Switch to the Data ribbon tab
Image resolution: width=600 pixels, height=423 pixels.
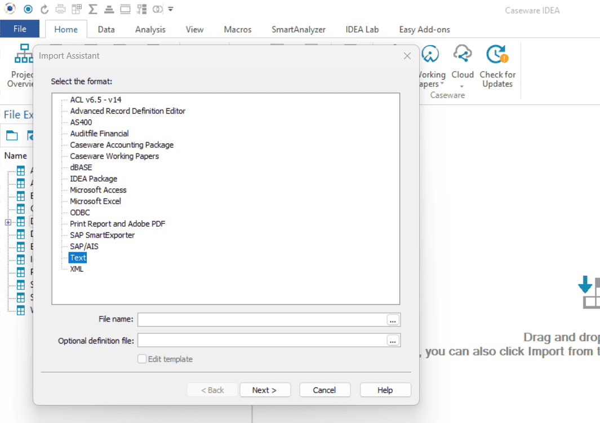coord(106,29)
